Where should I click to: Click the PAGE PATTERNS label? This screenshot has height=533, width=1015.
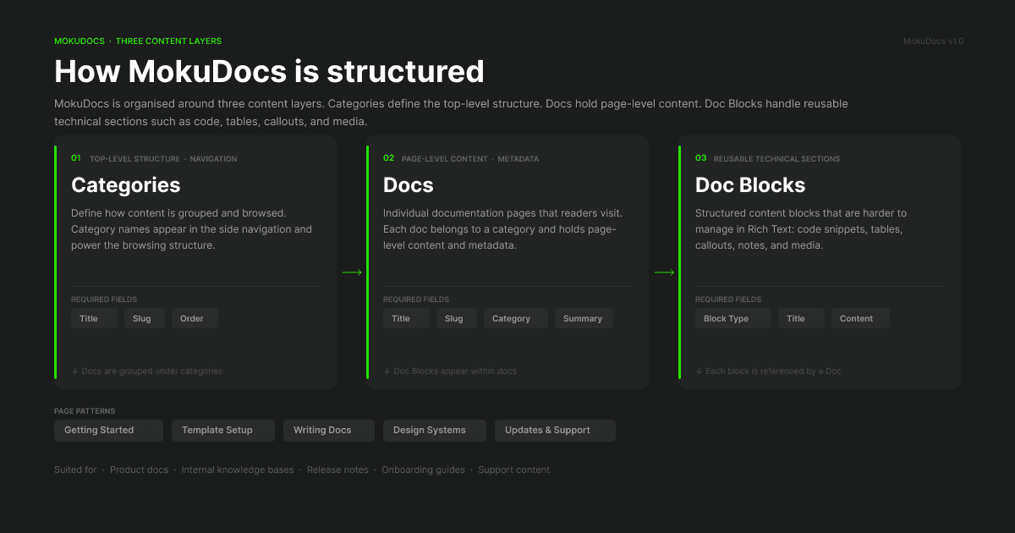click(85, 411)
